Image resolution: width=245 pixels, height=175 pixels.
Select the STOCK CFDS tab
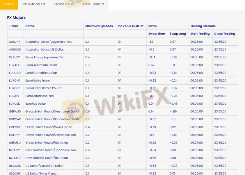[x=64, y=4]
